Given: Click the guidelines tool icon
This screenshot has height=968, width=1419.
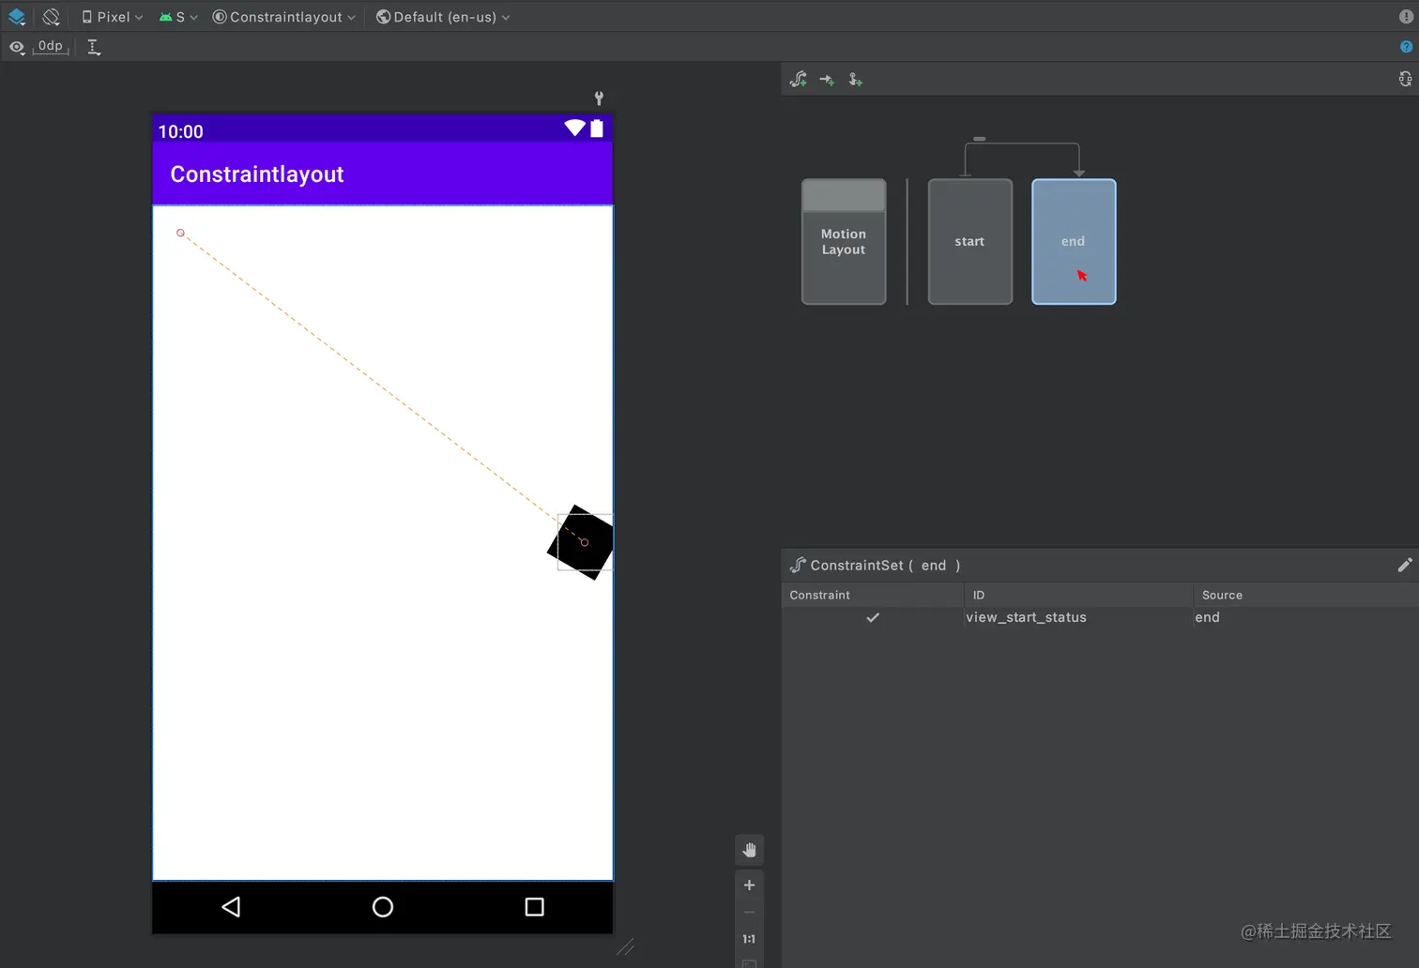Looking at the screenshot, I should [x=94, y=47].
